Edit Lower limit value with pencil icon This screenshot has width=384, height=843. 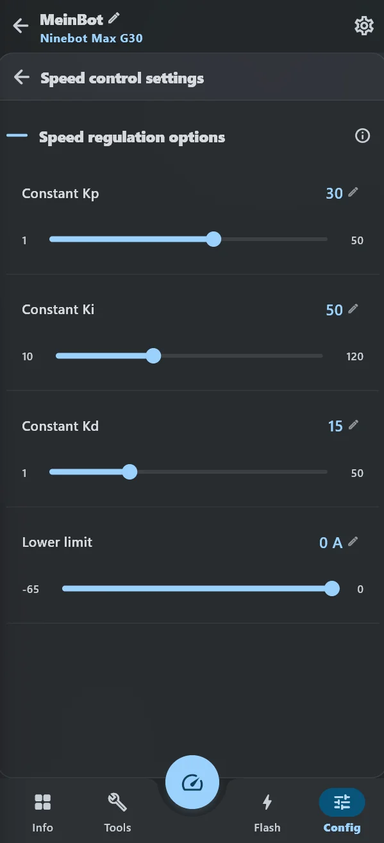(353, 541)
